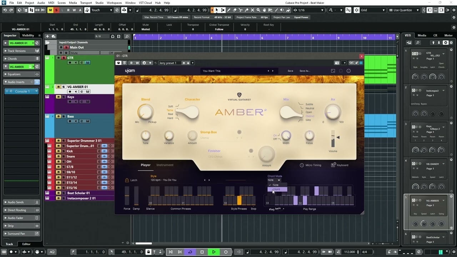Adjust the Air knob

(x=333, y=112)
